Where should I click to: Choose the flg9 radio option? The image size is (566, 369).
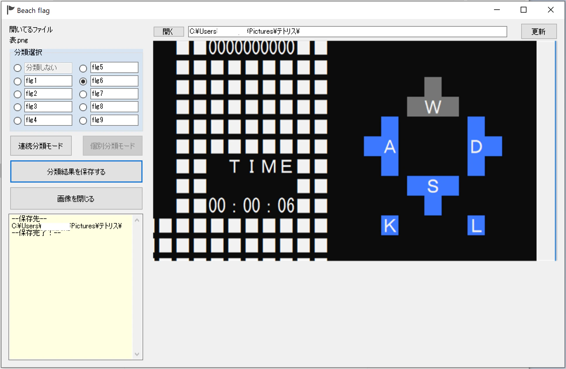click(83, 120)
